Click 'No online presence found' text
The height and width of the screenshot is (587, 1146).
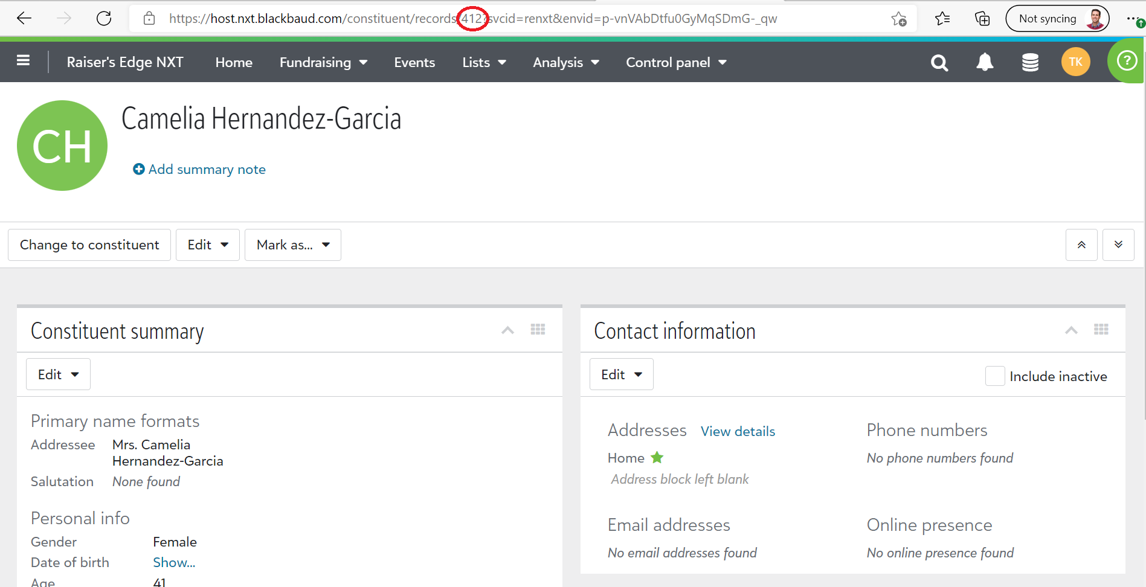[940, 553]
